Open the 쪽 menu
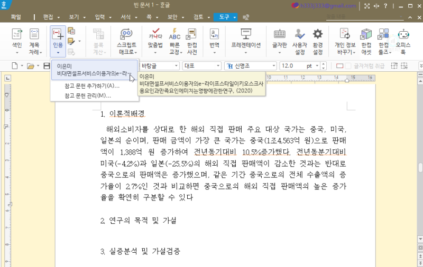This screenshot has height=267, width=423. coord(149,17)
